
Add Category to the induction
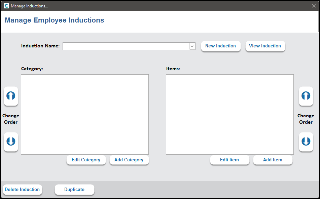coord(129,160)
